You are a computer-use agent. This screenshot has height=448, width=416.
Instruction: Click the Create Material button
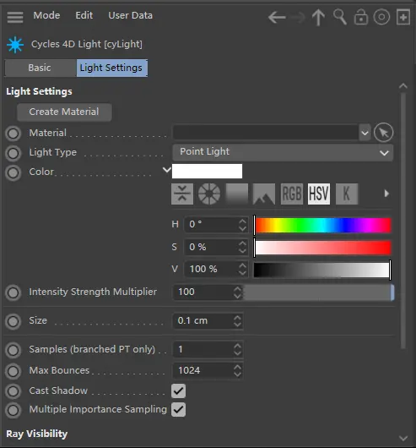(64, 112)
